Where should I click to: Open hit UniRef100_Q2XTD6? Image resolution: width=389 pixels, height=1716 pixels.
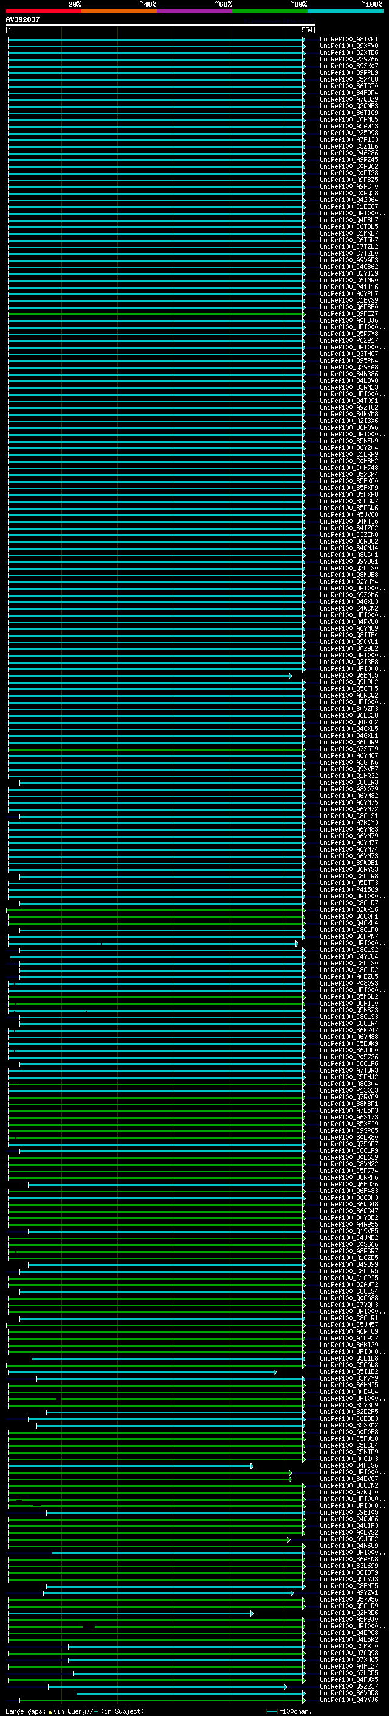click(348, 52)
